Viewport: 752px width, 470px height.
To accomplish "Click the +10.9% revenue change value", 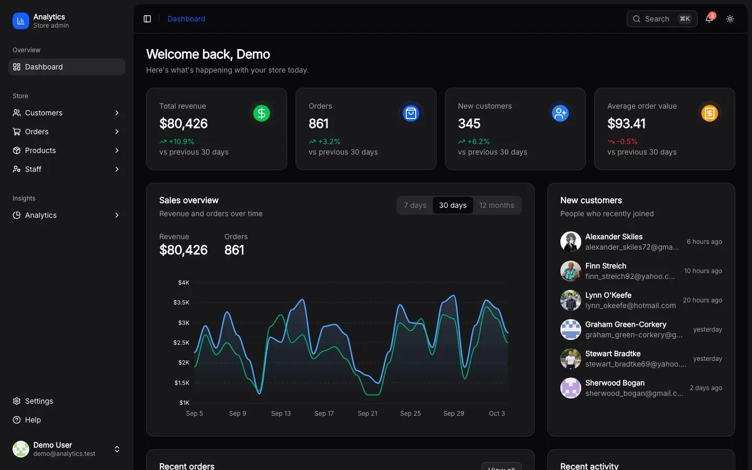I will tap(181, 142).
